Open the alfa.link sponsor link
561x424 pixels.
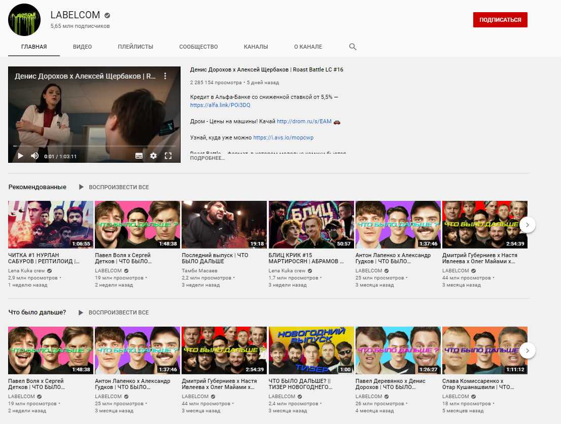[x=220, y=105]
